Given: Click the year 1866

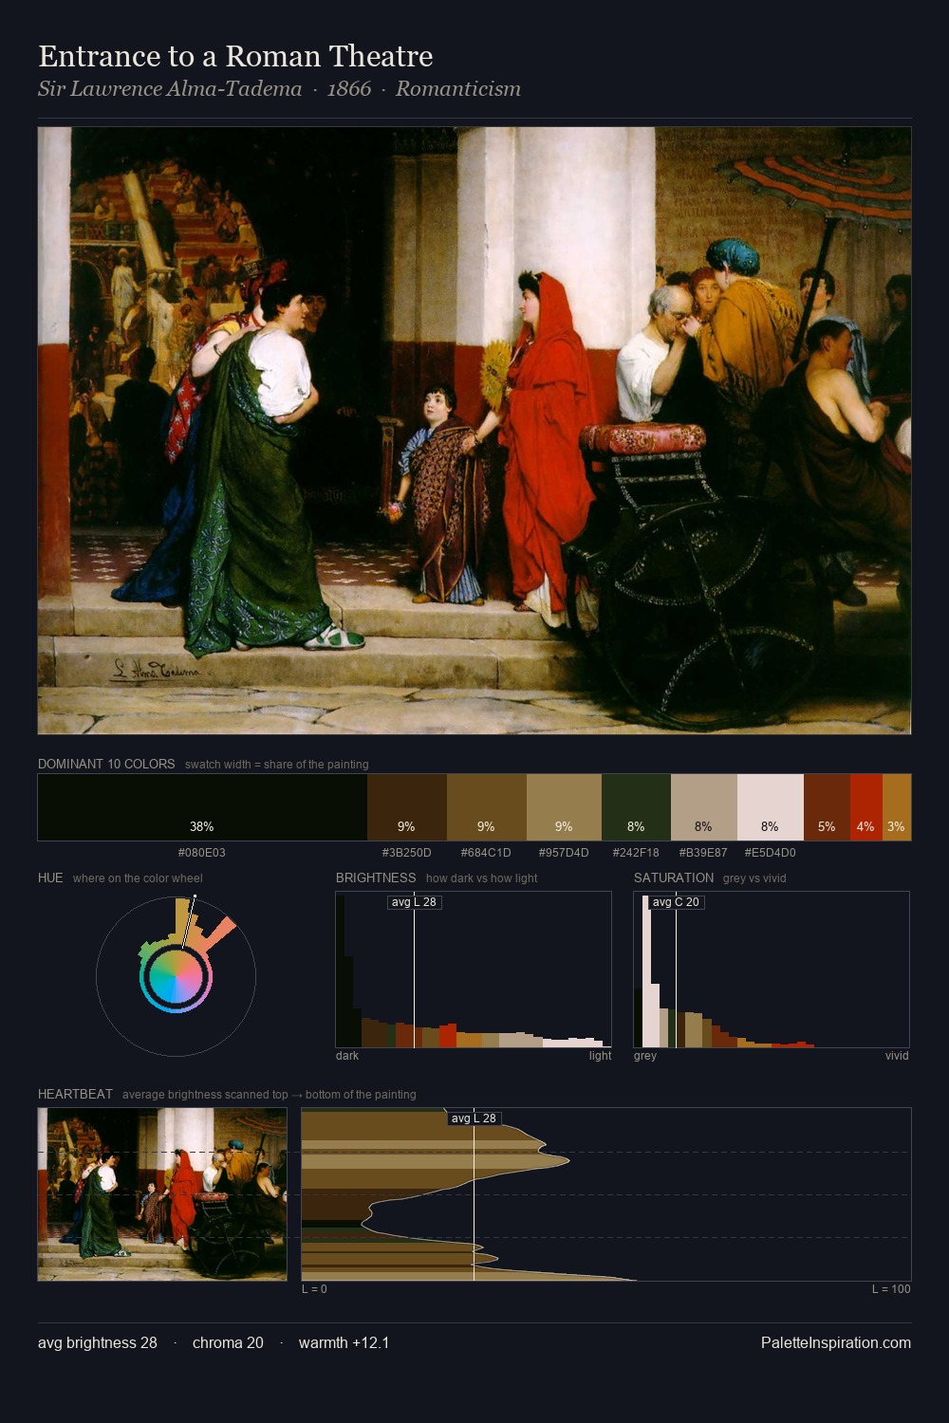Looking at the screenshot, I should (349, 89).
